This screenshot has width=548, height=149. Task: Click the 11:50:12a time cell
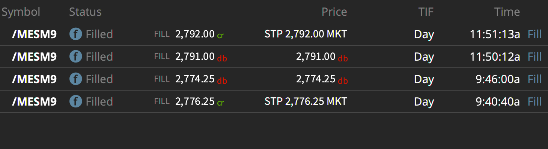pyautogui.click(x=495, y=57)
